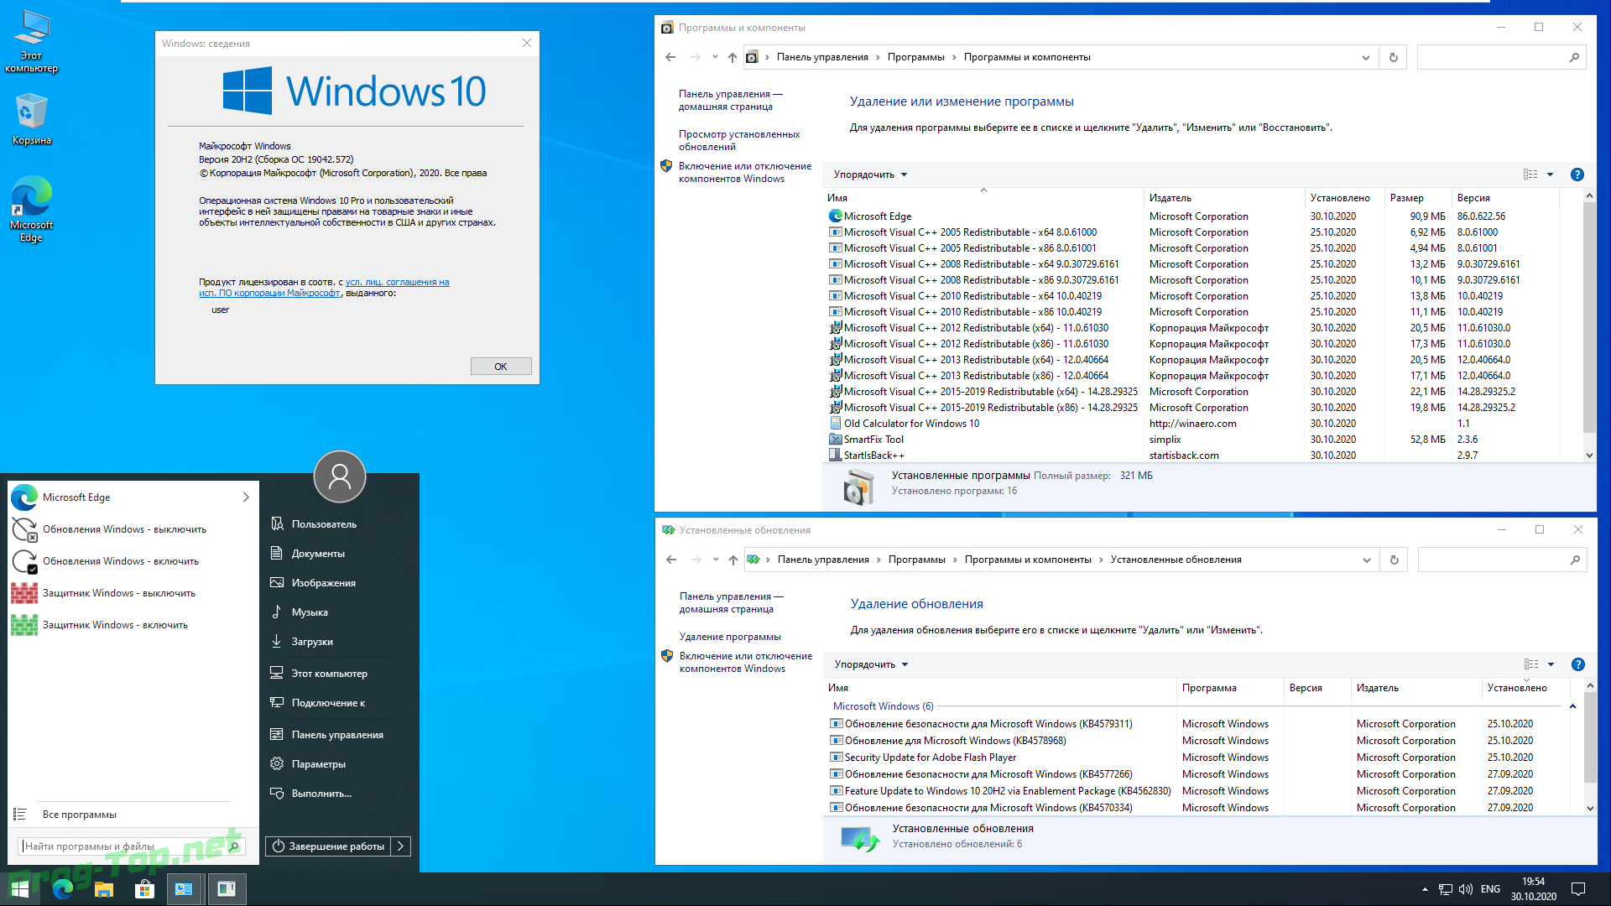The image size is (1611, 906).
Task: Expand shutdown options arrow
Action: 401,846
